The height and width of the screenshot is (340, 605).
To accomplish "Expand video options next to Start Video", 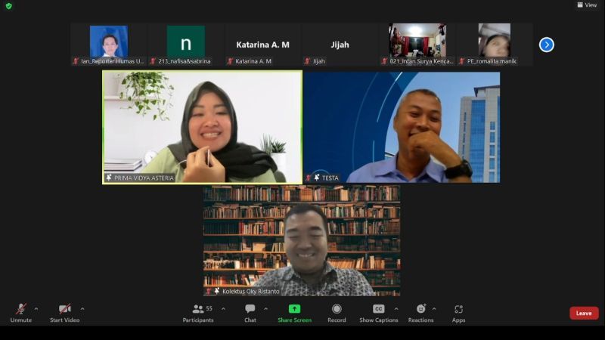I will pyautogui.click(x=82, y=308).
